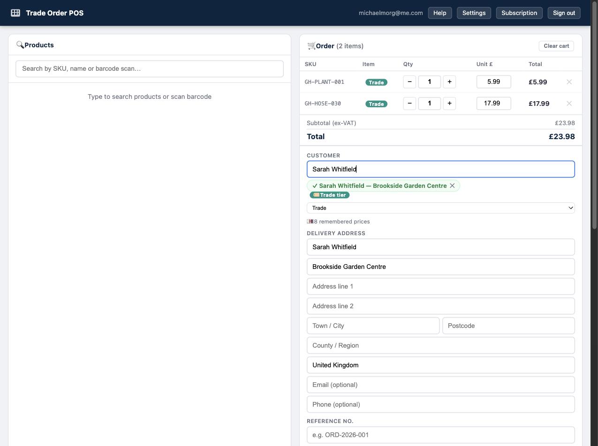Click the GH-PLANT-001 SKU text
This screenshot has width=598, height=446.
(325, 82)
